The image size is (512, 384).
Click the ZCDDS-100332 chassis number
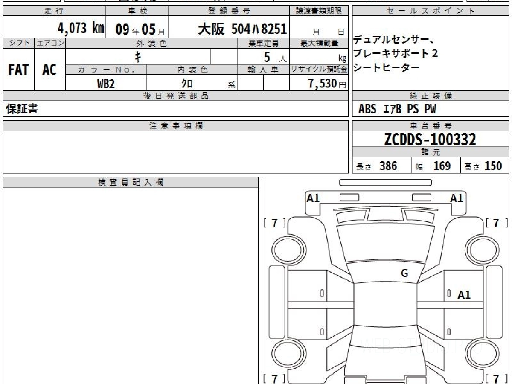click(430, 140)
